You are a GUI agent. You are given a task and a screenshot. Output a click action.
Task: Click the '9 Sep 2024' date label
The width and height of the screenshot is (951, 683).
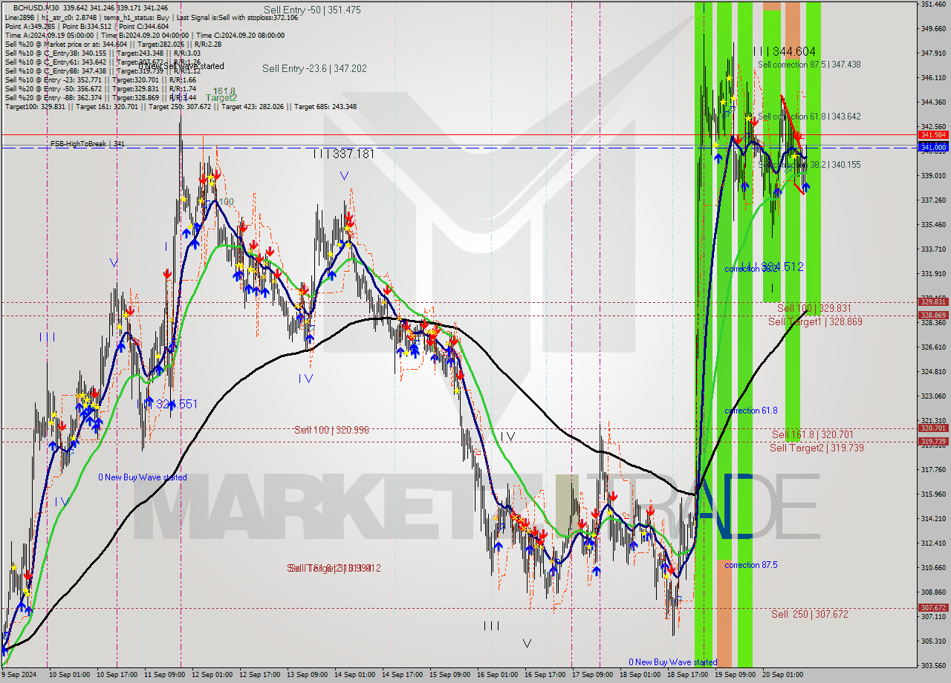[19, 675]
